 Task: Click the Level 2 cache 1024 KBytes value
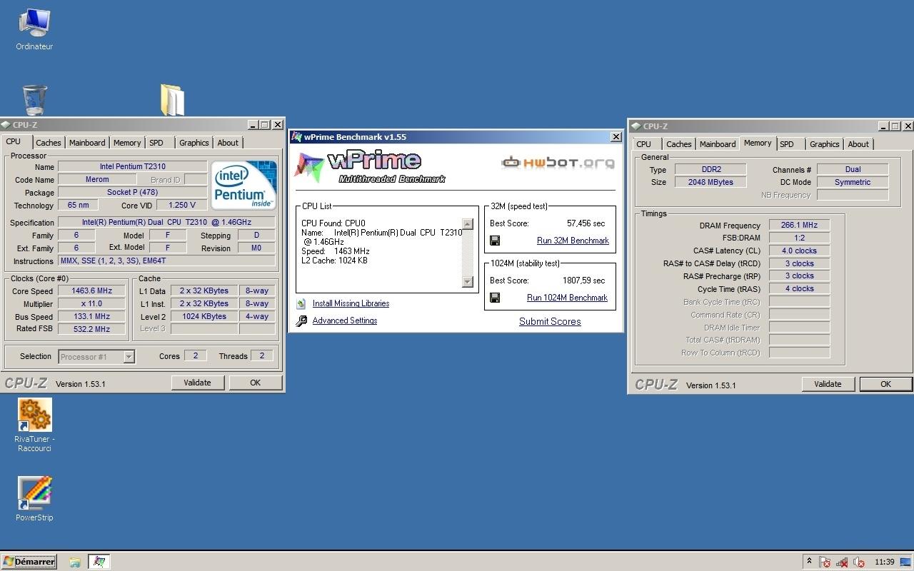point(204,316)
